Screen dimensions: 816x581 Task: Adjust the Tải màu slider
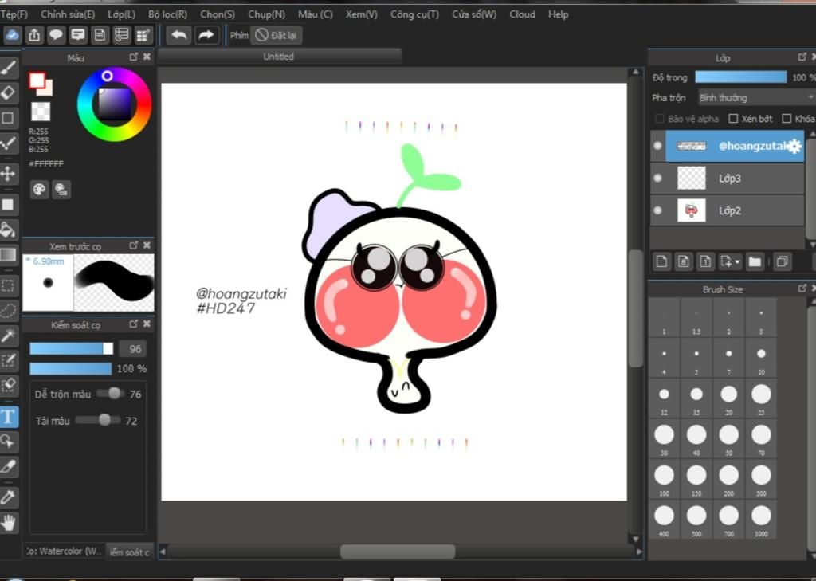pos(98,420)
